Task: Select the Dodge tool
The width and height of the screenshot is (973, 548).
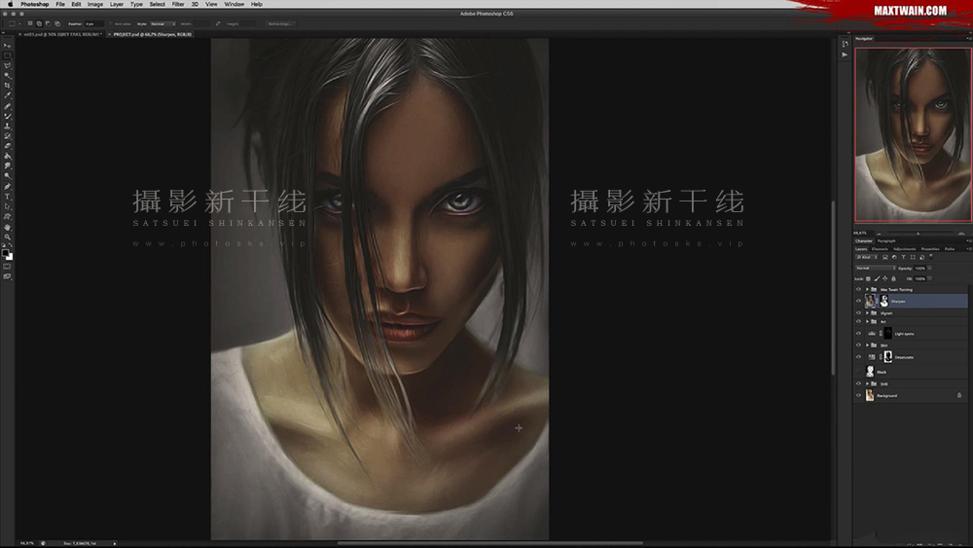Action: [x=8, y=175]
